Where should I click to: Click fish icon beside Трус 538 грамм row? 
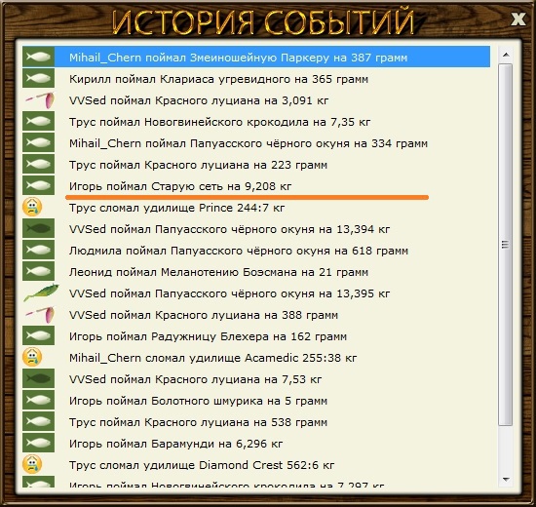pyautogui.click(x=38, y=421)
